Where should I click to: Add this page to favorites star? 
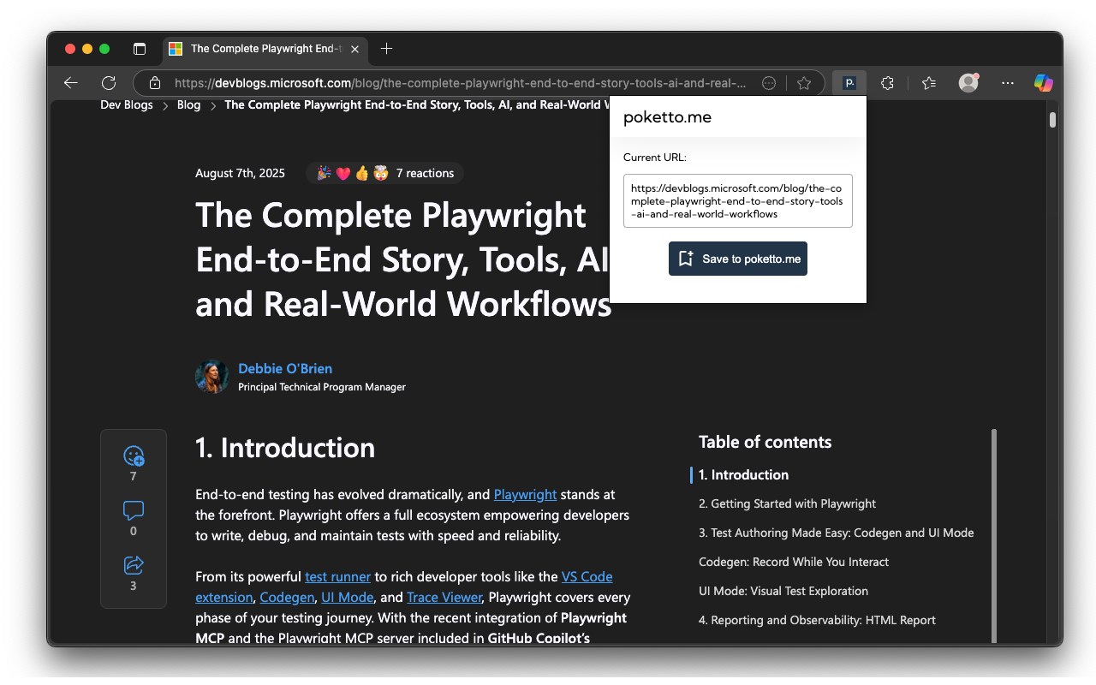coord(804,83)
